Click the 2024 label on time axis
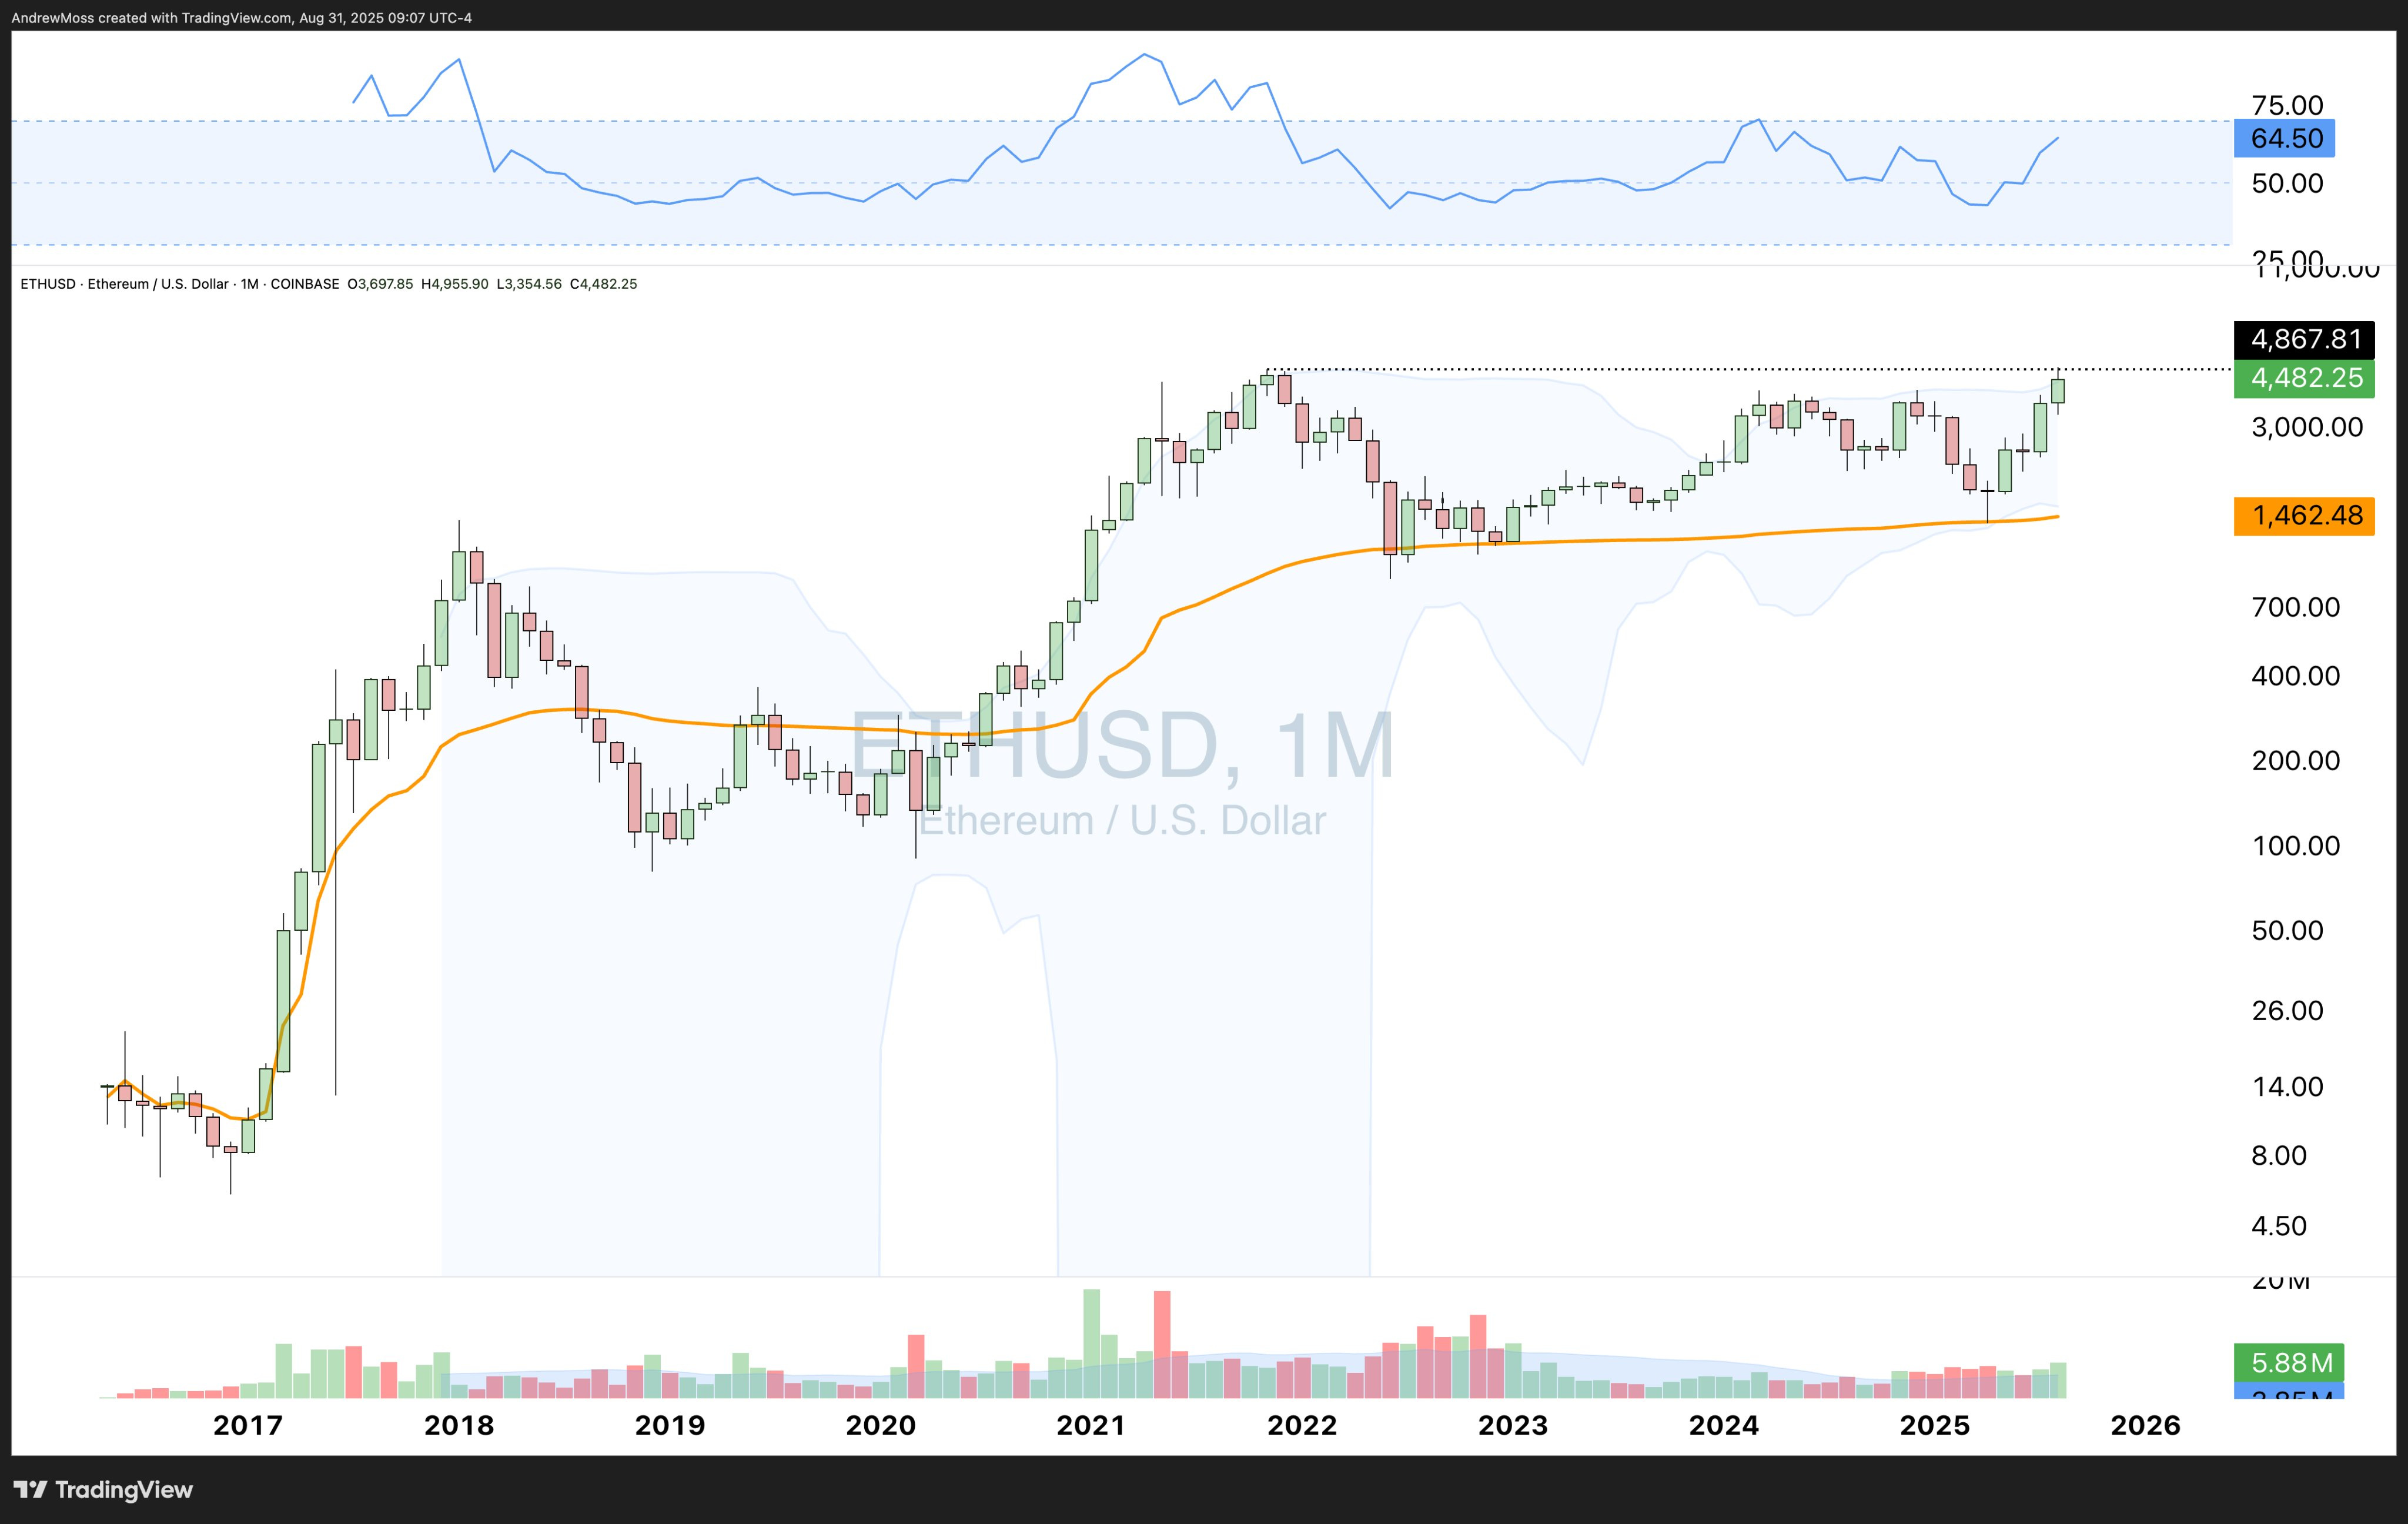The height and width of the screenshot is (1524, 2408). (x=1723, y=1425)
